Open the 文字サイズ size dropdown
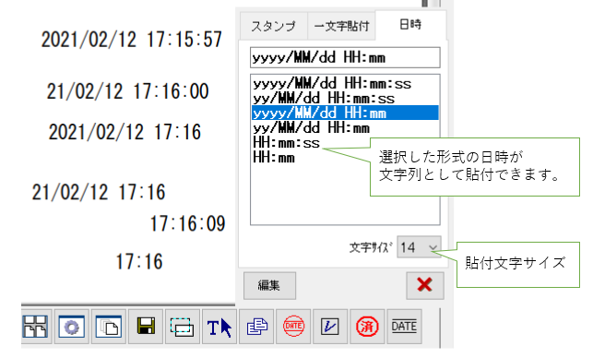This screenshot has height=358, width=593. pyautogui.click(x=419, y=247)
